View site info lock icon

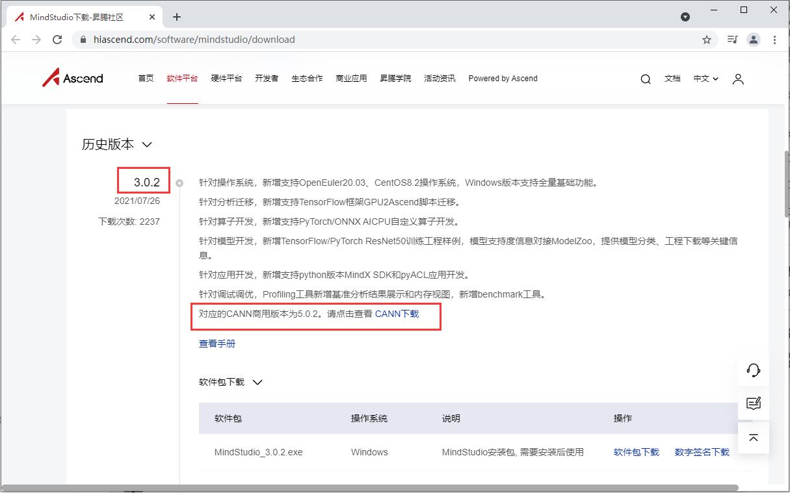83,40
